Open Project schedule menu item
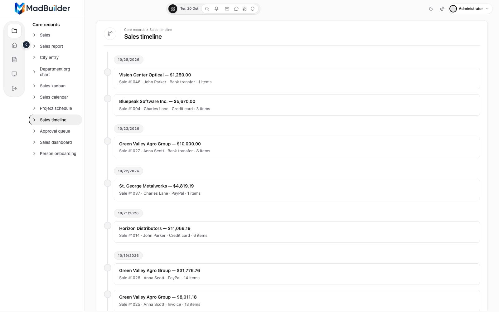Screen dimensions: 499x312 [x=55, y=108]
